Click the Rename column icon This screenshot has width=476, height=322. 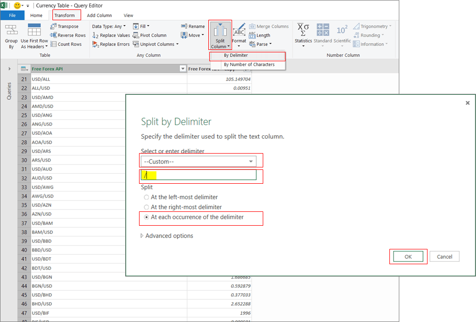[184, 26]
